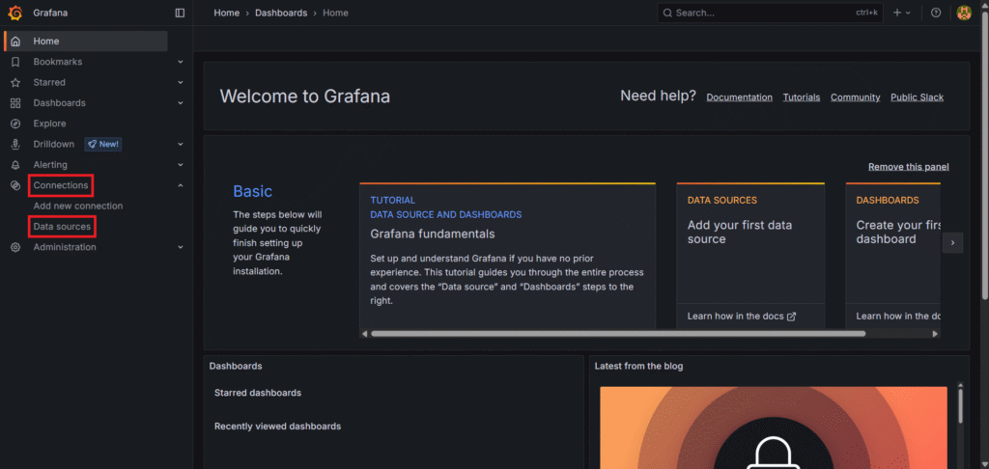The image size is (989, 469).
Task: Expand the Drilldown section chevron
Action: point(181,145)
